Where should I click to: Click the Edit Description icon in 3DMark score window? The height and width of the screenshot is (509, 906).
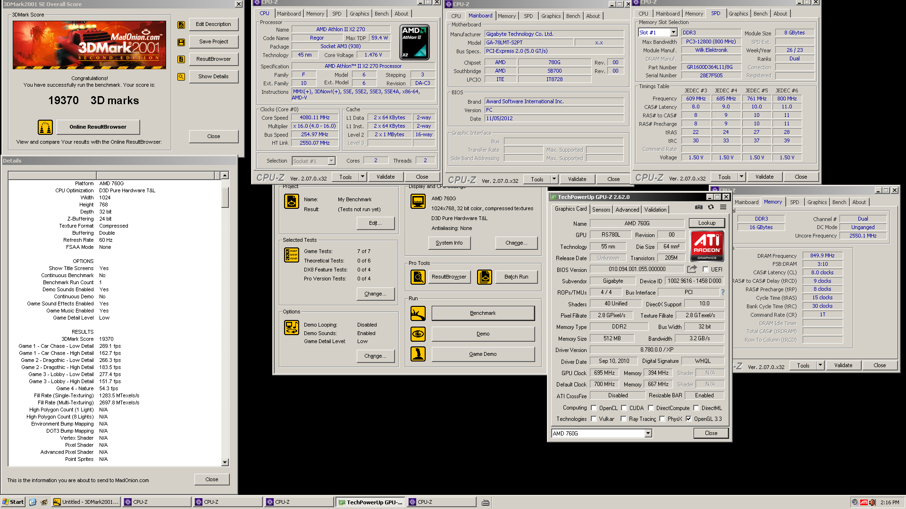pyautogui.click(x=181, y=25)
